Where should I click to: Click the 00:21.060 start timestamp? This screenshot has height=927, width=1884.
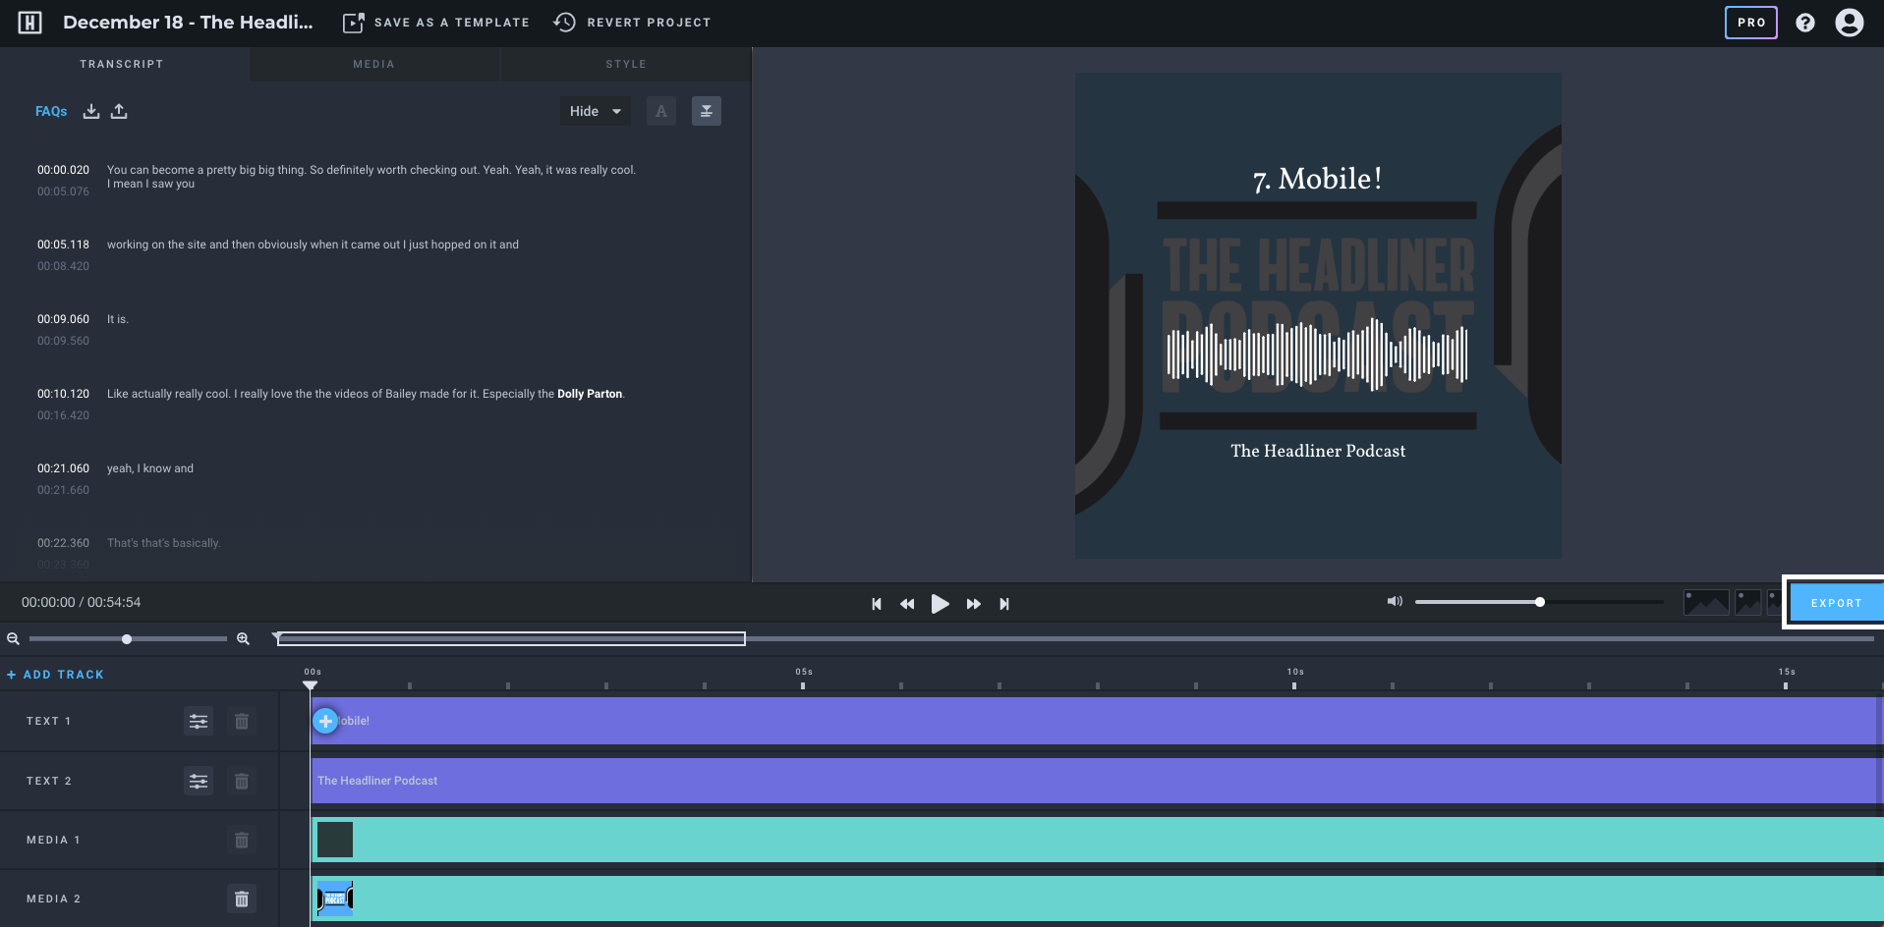(x=63, y=468)
